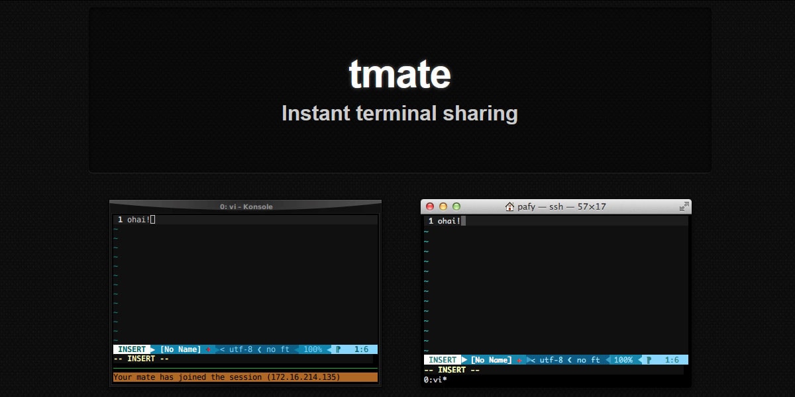Click the 'Instant terminal sharing' subtitle
Image resolution: width=795 pixels, height=397 pixels.
tap(399, 113)
